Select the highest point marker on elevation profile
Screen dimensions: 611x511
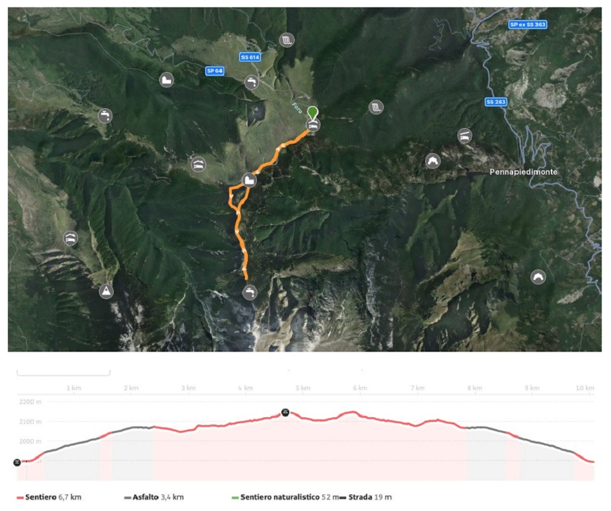[x=285, y=412]
